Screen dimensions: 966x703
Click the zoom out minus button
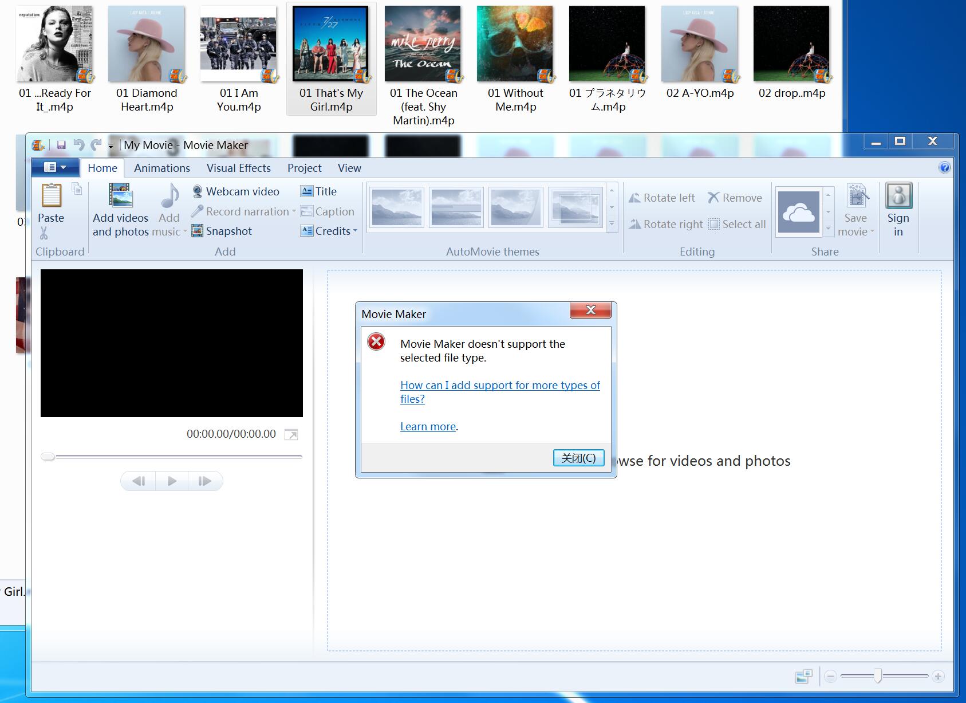coord(830,677)
